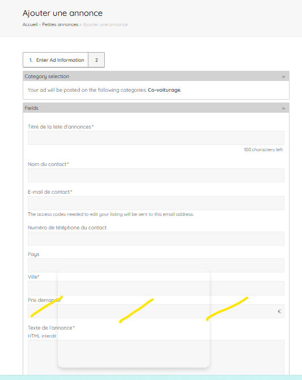Click the Co-voiturage category text
The image size is (302, 380).
pyautogui.click(x=164, y=90)
